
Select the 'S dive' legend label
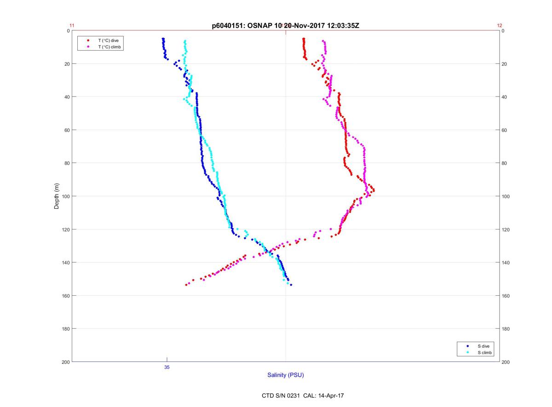483,346
